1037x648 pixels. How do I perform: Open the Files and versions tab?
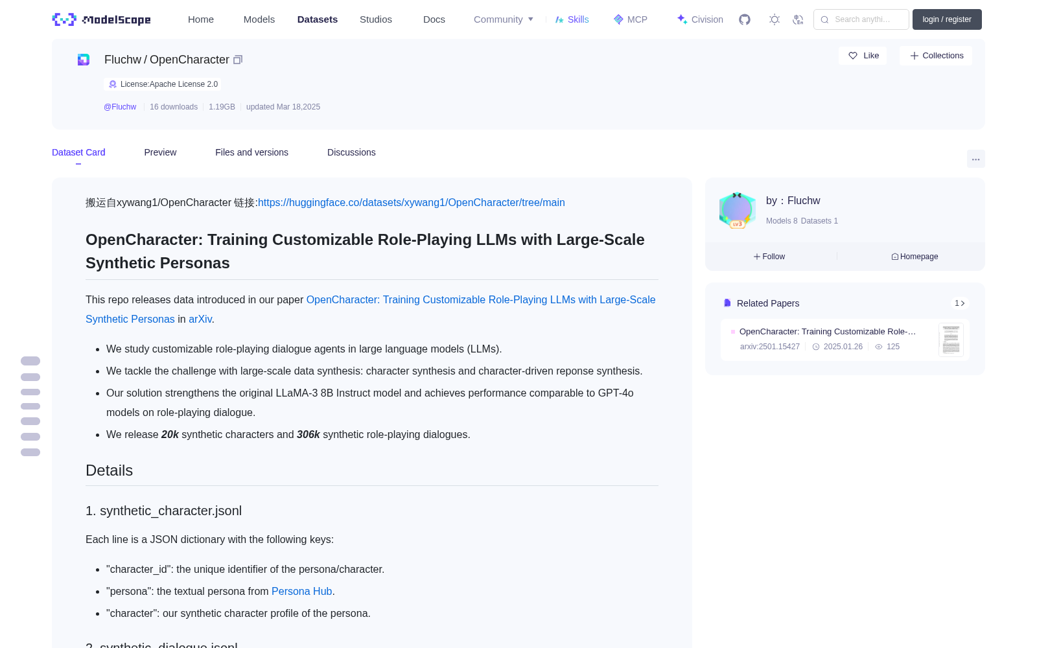(x=251, y=152)
